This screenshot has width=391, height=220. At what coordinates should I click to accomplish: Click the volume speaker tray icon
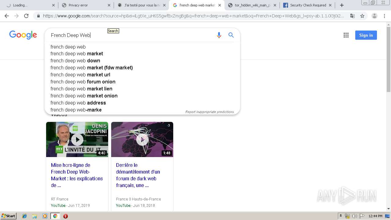tap(354, 216)
